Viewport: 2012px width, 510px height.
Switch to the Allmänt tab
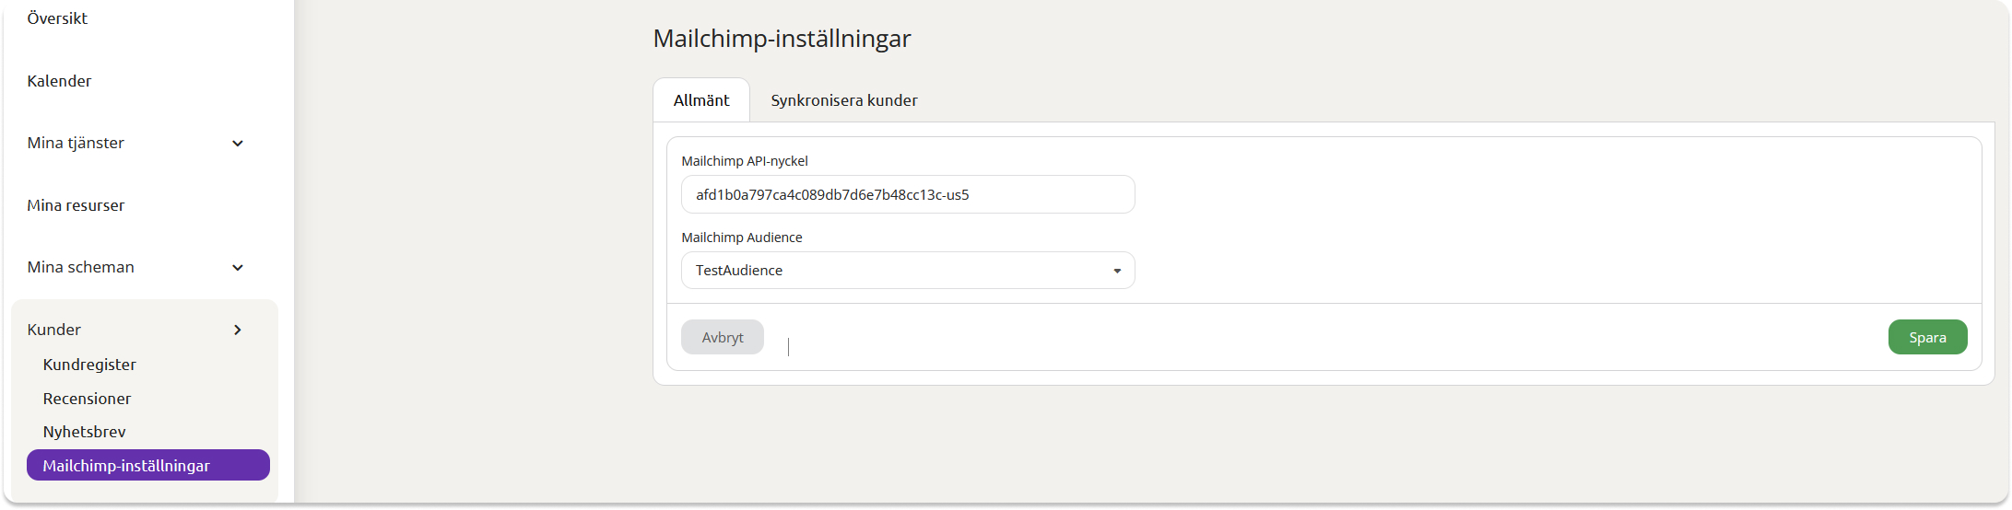click(x=701, y=100)
